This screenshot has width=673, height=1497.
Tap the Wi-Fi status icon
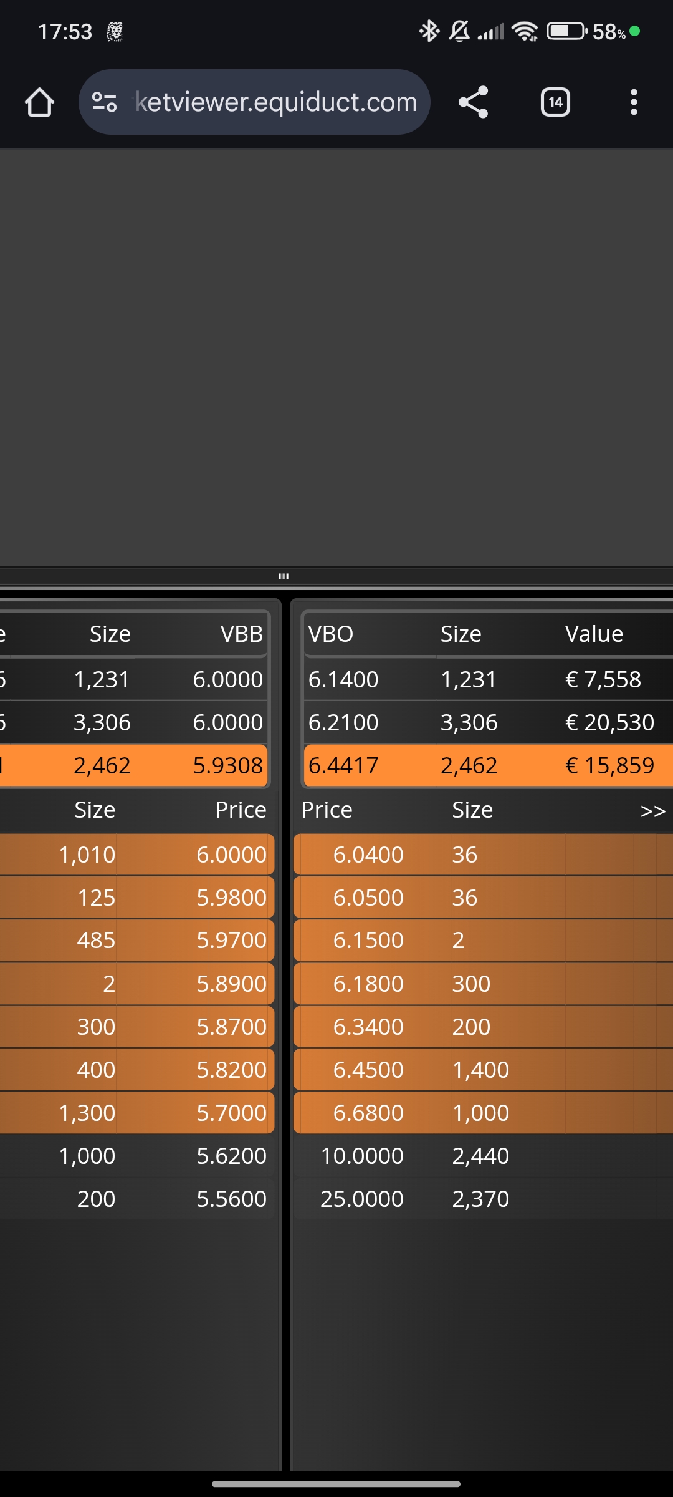click(525, 31)
